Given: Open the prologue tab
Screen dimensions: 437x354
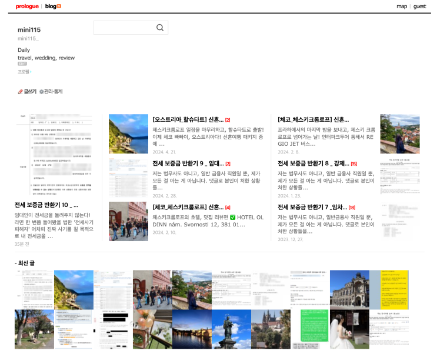Looking at the screenshot, I should (27, 6).
